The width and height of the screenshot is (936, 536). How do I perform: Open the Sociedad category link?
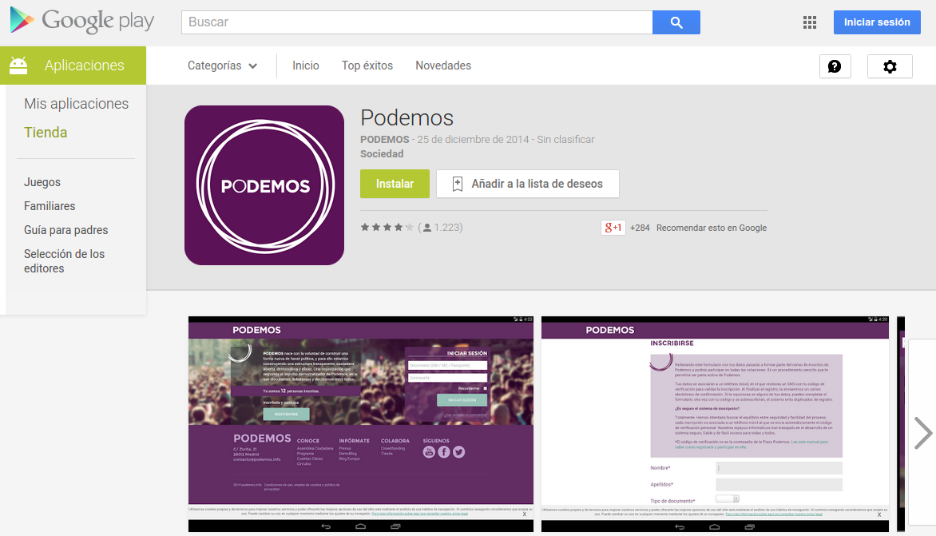pyautogui.click(x=382, y=154)
